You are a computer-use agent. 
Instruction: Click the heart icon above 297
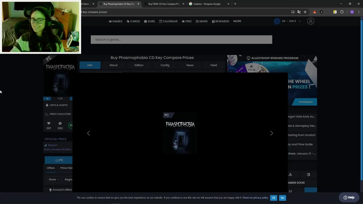(x=49, y=123)
